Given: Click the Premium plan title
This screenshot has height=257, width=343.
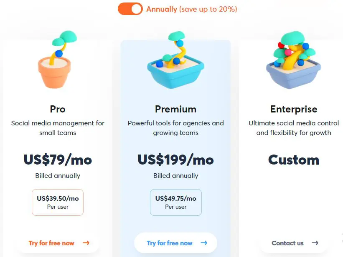Looking at the screenshot, I should [175, 109].
